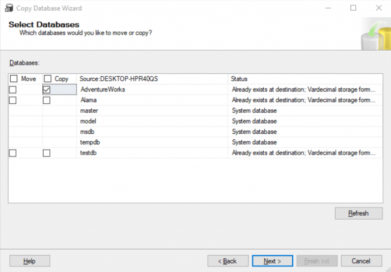Click the Status column header

tap(305, 79)
